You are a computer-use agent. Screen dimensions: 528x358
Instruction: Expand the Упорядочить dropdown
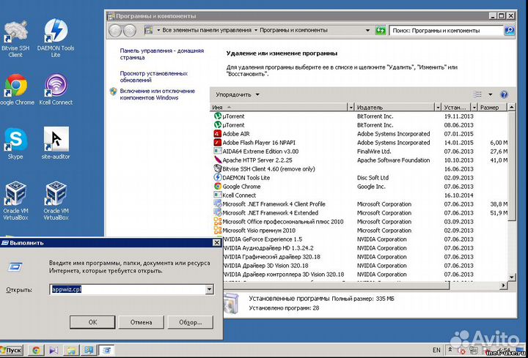coord(237,94)
